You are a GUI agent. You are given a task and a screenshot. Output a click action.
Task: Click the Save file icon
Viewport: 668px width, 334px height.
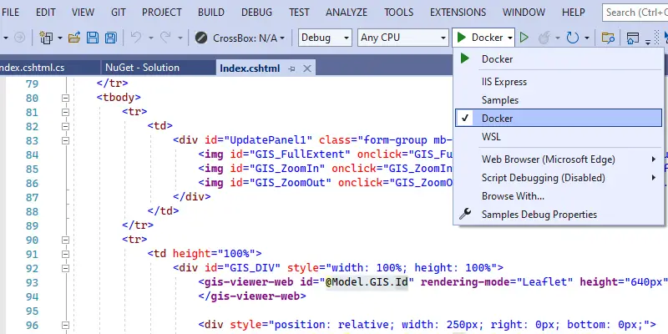[93, 38]
